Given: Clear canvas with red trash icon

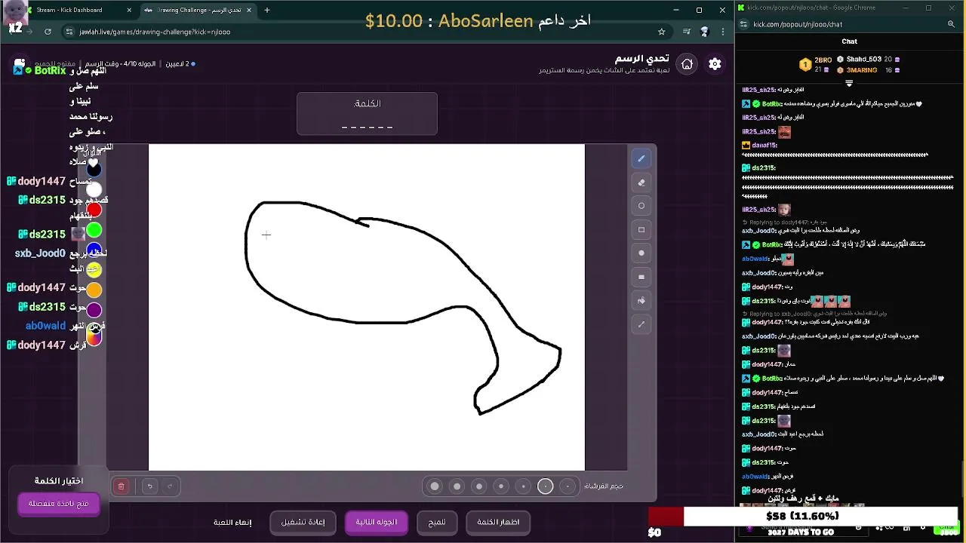Looking at the screenshot, I should tap(121, 486).
